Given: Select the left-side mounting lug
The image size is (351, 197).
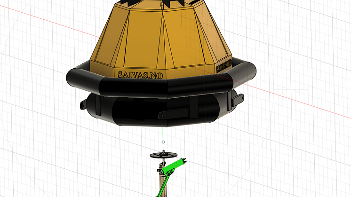Looking at the screenshot, I should pos(83,104).
